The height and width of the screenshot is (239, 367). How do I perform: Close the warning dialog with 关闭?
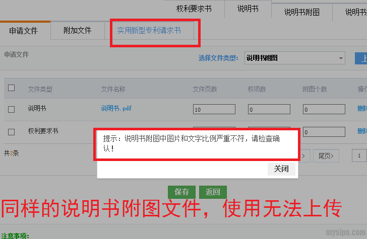coord(281,169)
